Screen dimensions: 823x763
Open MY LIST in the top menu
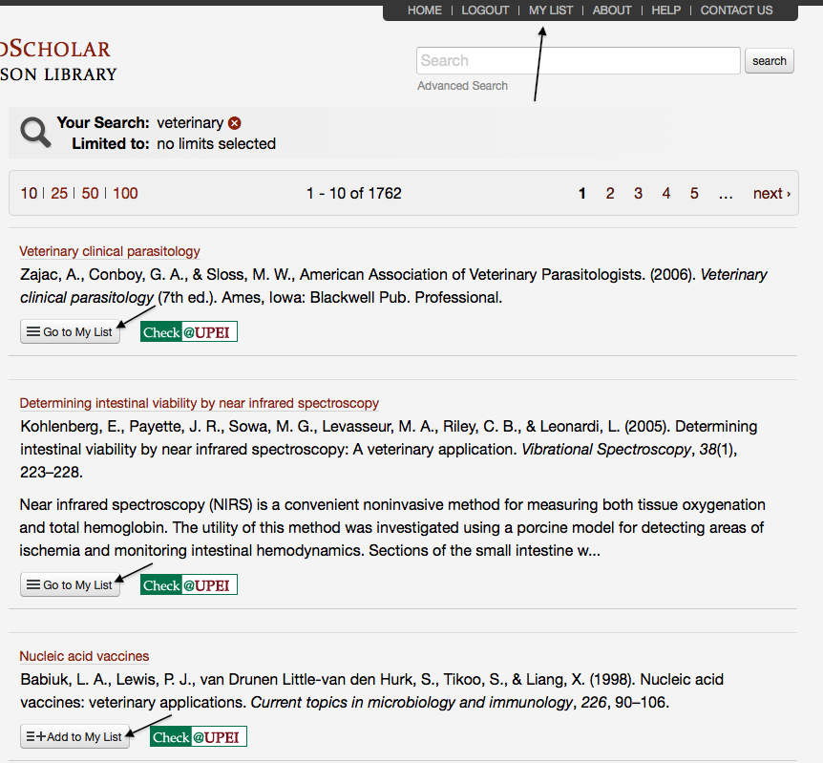tap(551, 11)
